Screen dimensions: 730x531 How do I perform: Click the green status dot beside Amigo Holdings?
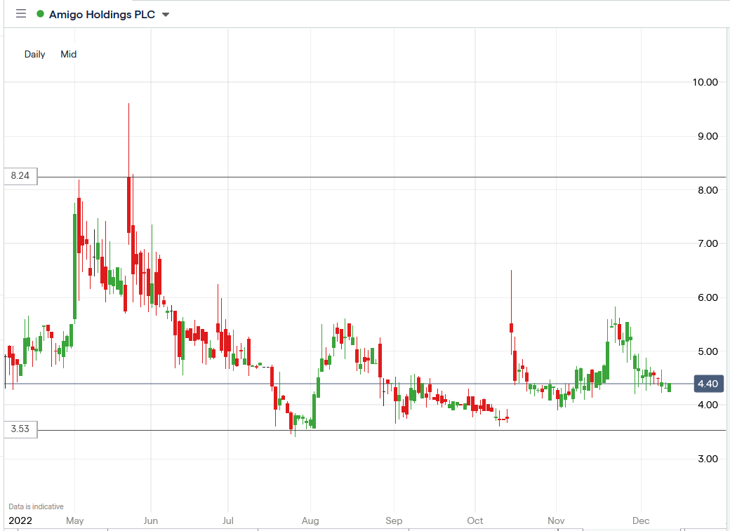point(40,14)
